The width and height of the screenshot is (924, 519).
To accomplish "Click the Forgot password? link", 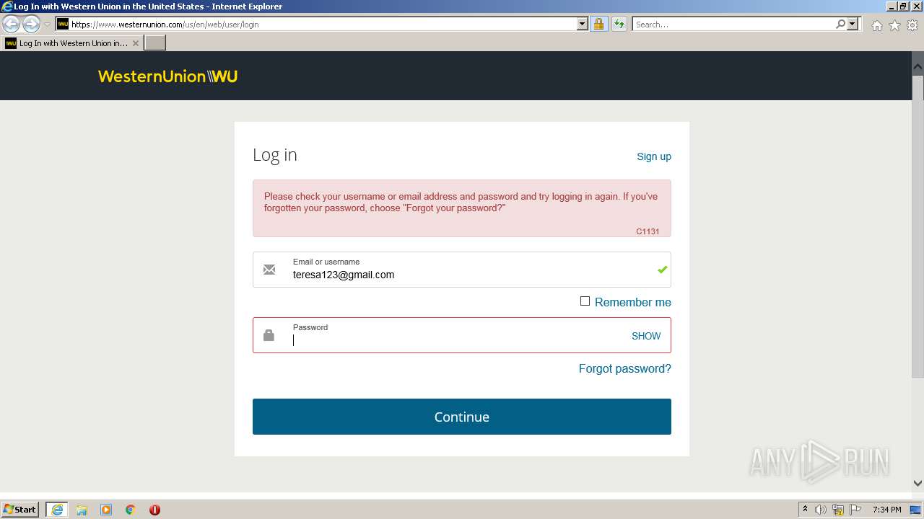I will 625,368.
